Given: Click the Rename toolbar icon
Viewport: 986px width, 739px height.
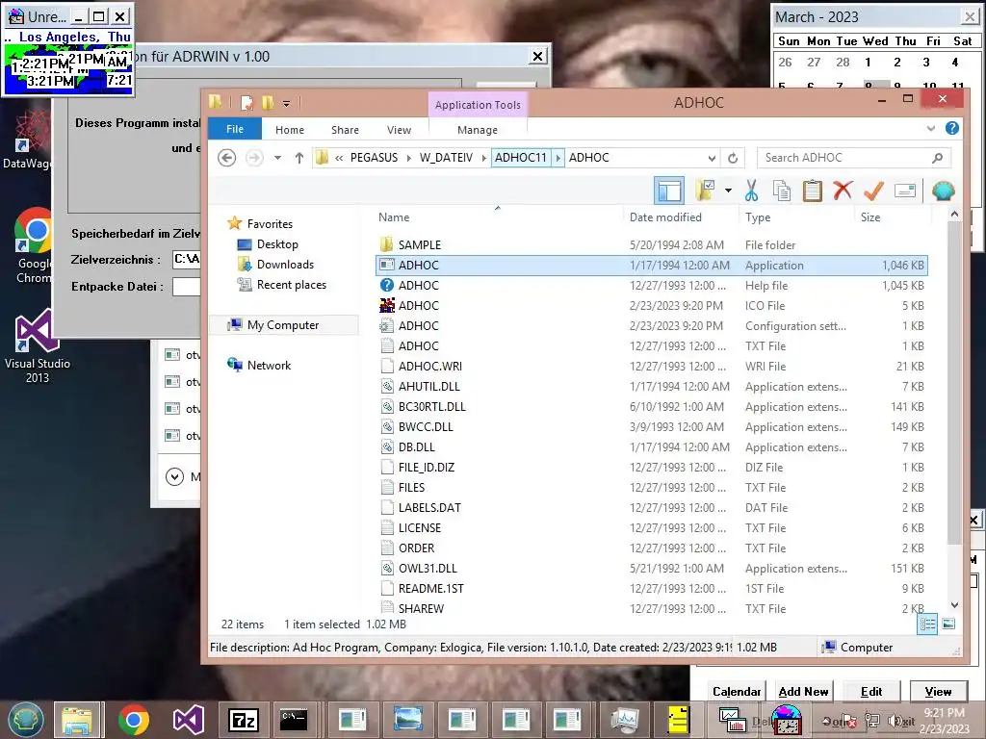Looking at the screenshot, I should [904, 190].
